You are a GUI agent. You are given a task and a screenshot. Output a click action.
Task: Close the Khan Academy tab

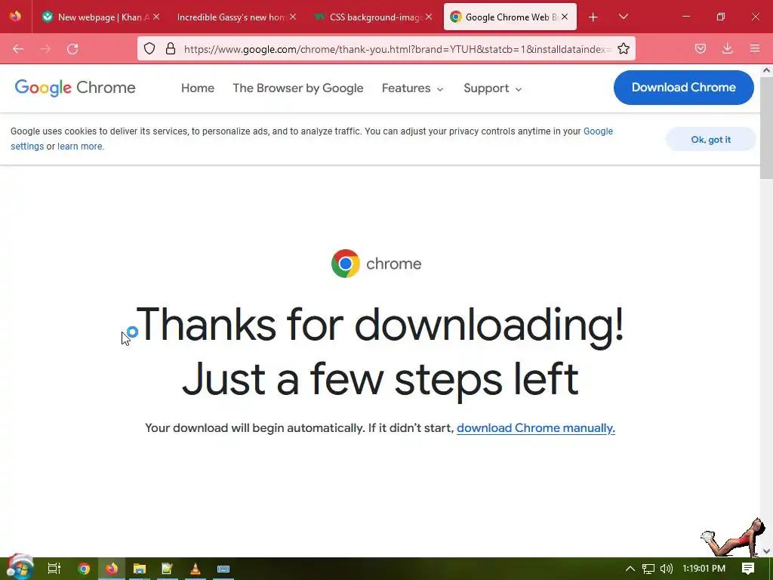point(156,17)
